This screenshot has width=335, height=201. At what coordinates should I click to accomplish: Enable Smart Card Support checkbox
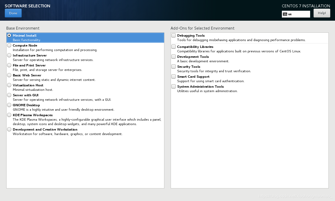(174, 76)
